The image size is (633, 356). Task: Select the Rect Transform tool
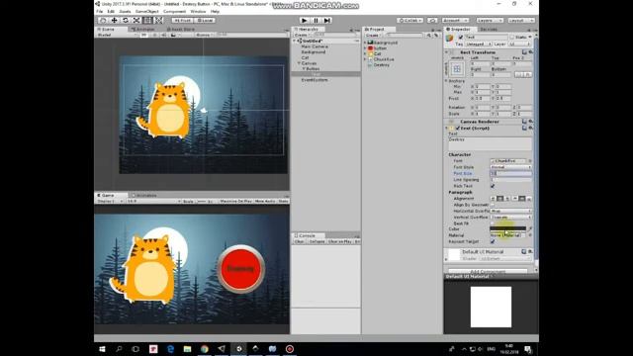point(147,20)
